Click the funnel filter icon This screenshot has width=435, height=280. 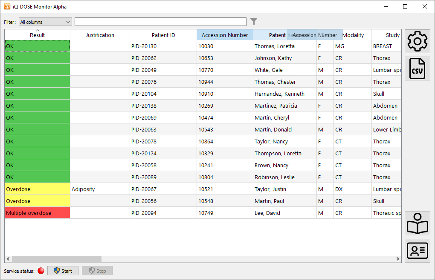254,22
